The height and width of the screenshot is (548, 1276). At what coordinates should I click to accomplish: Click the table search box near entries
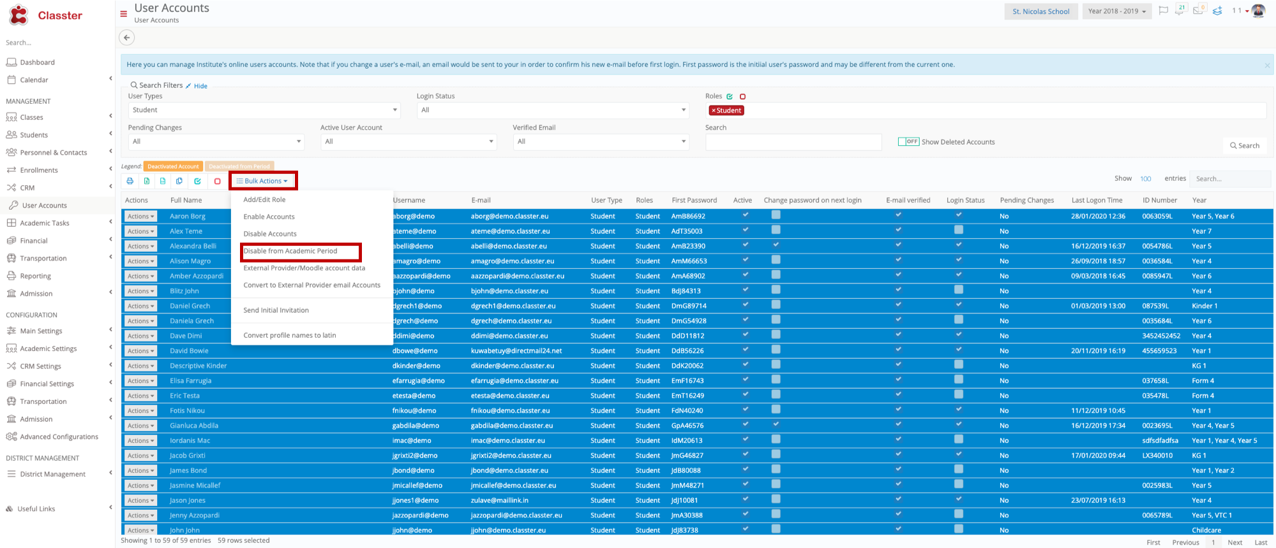(x=1231, y=179)
